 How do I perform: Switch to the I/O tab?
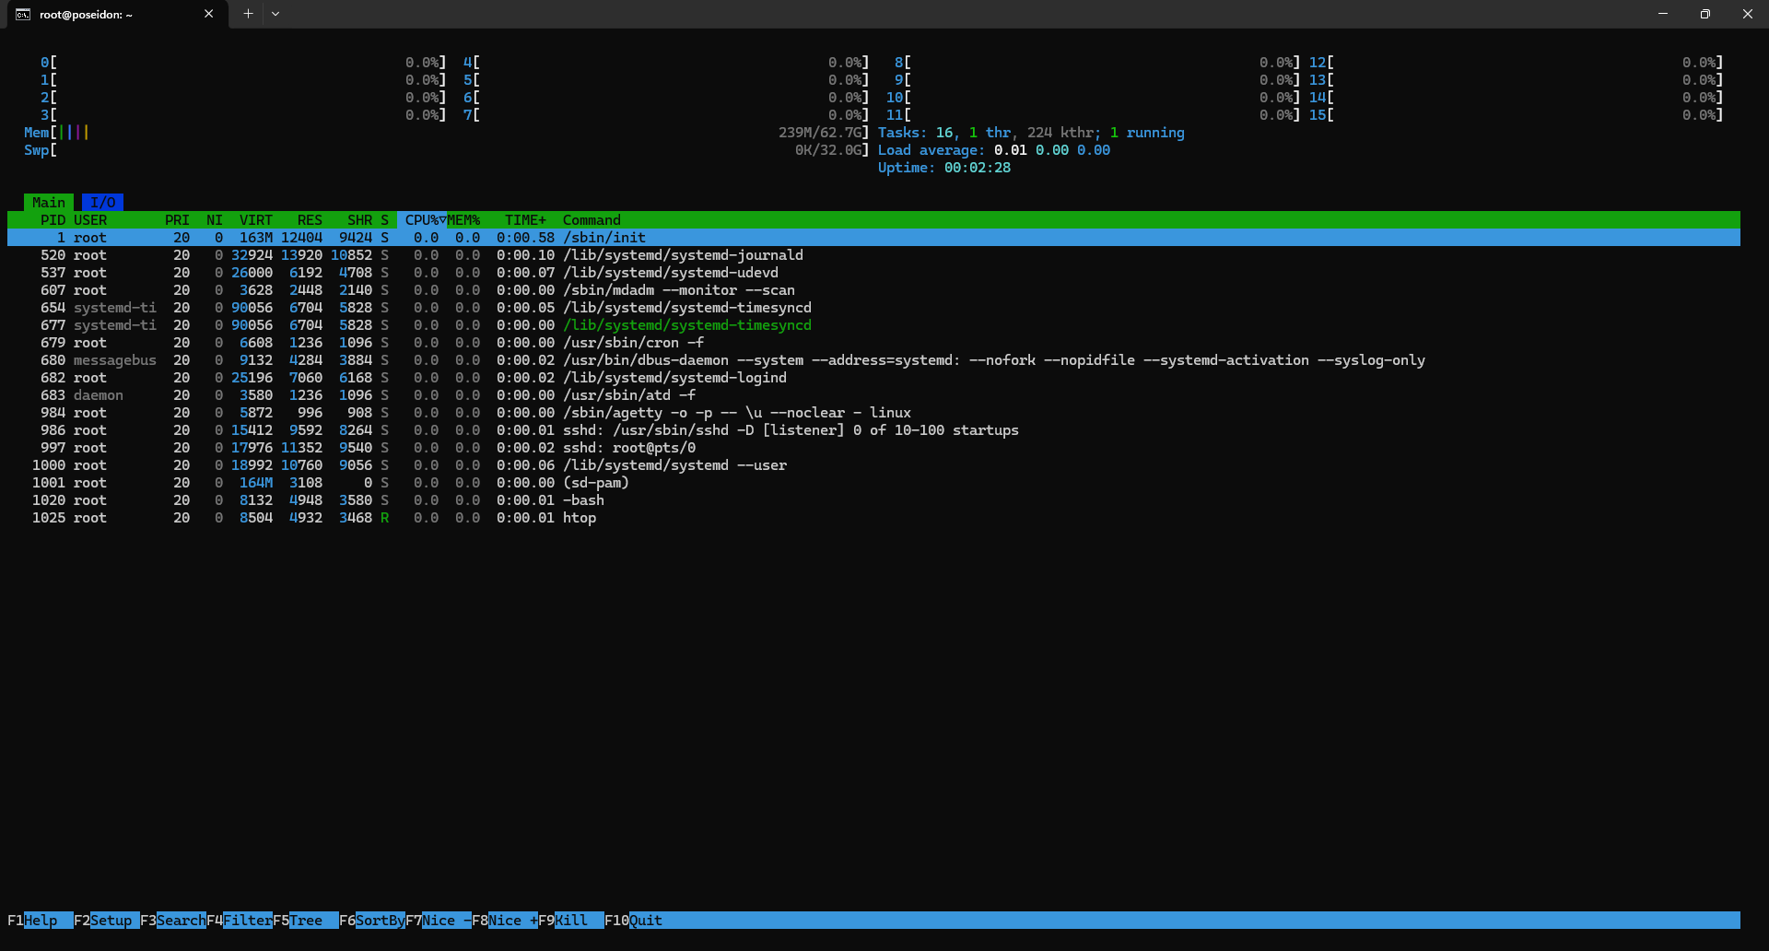pos(102,203)
